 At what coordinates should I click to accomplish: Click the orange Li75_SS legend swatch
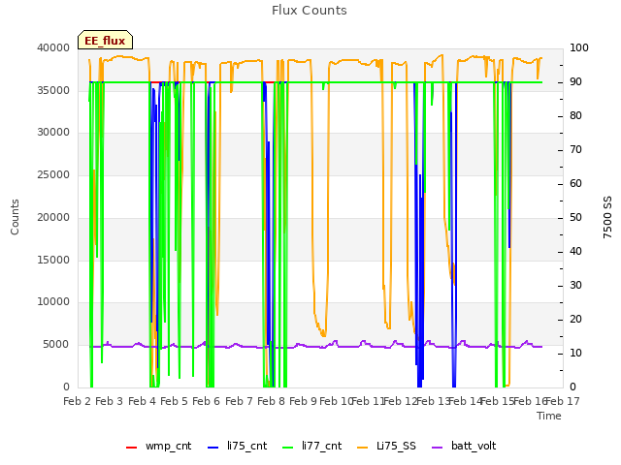point(362,448)
